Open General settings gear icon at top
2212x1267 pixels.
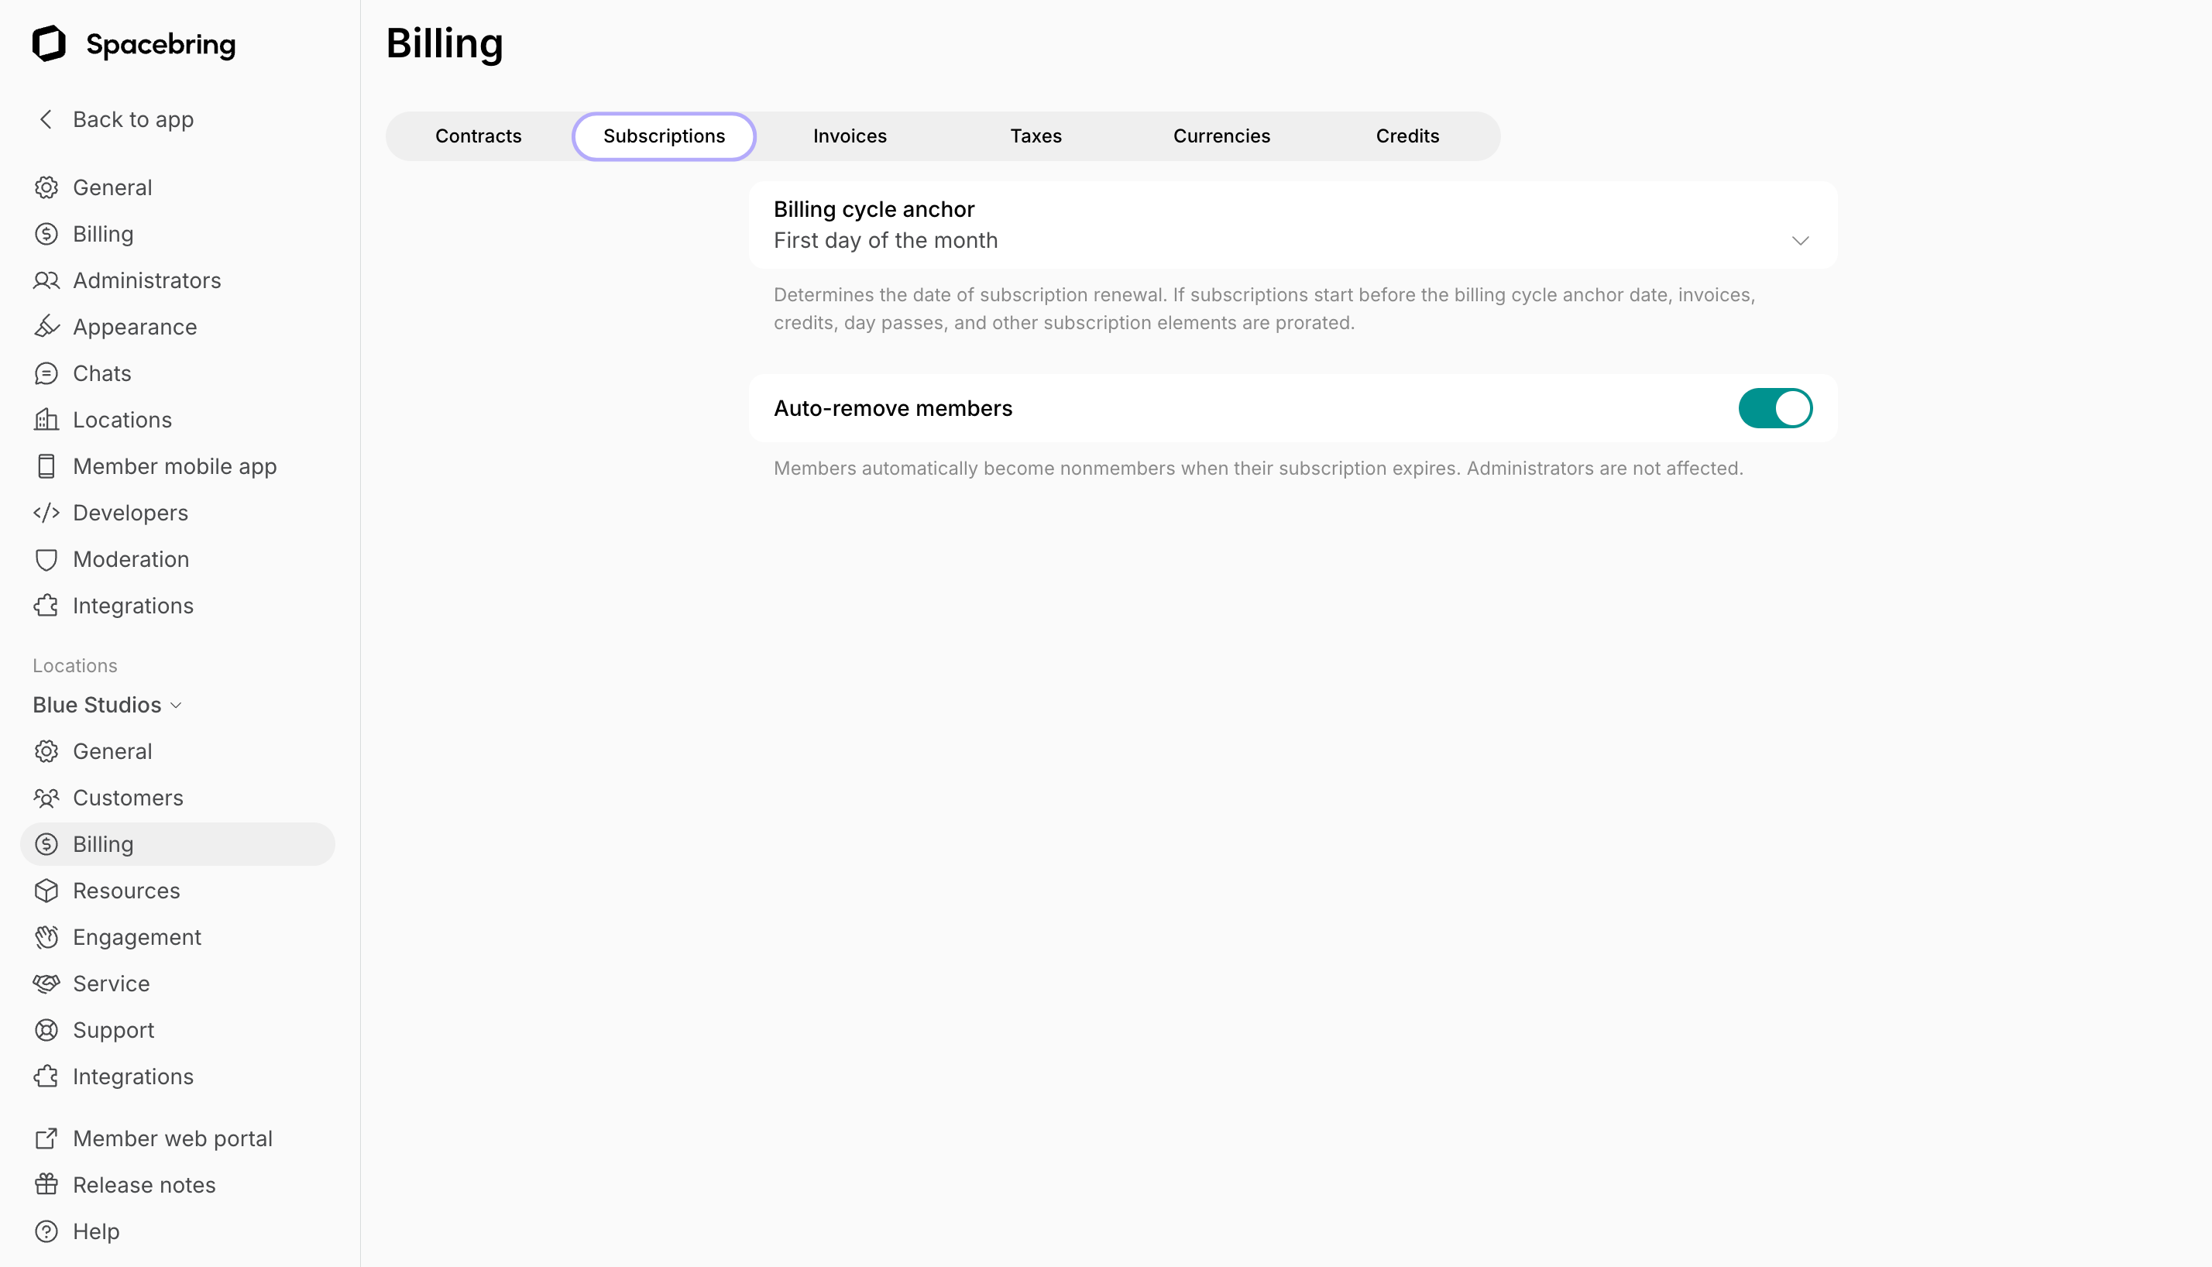[46, 187]
